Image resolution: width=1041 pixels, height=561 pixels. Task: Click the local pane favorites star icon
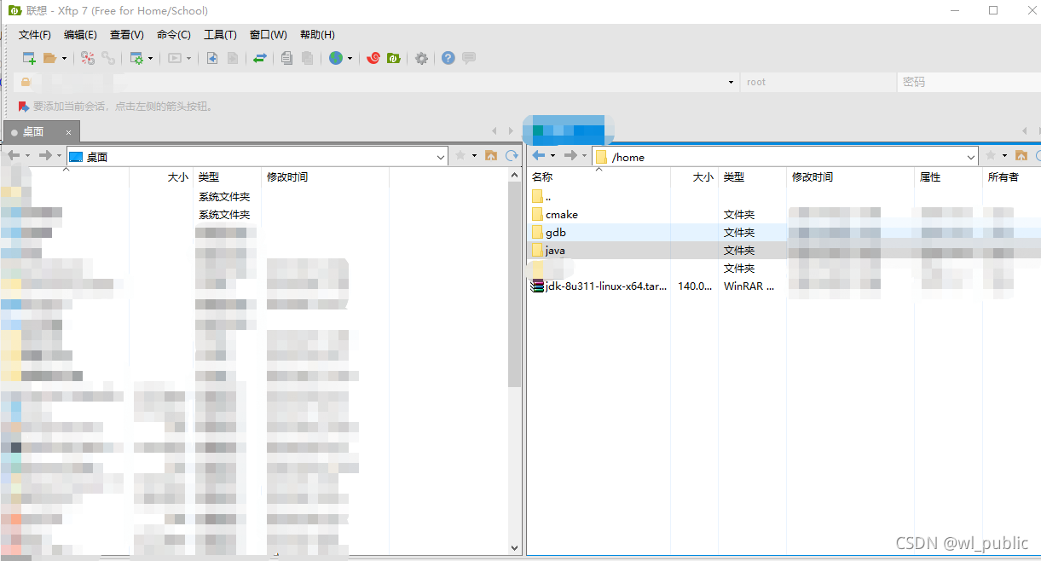[x=460, y=155]
